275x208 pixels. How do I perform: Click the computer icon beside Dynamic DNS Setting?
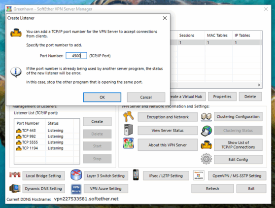click(15, 189)
